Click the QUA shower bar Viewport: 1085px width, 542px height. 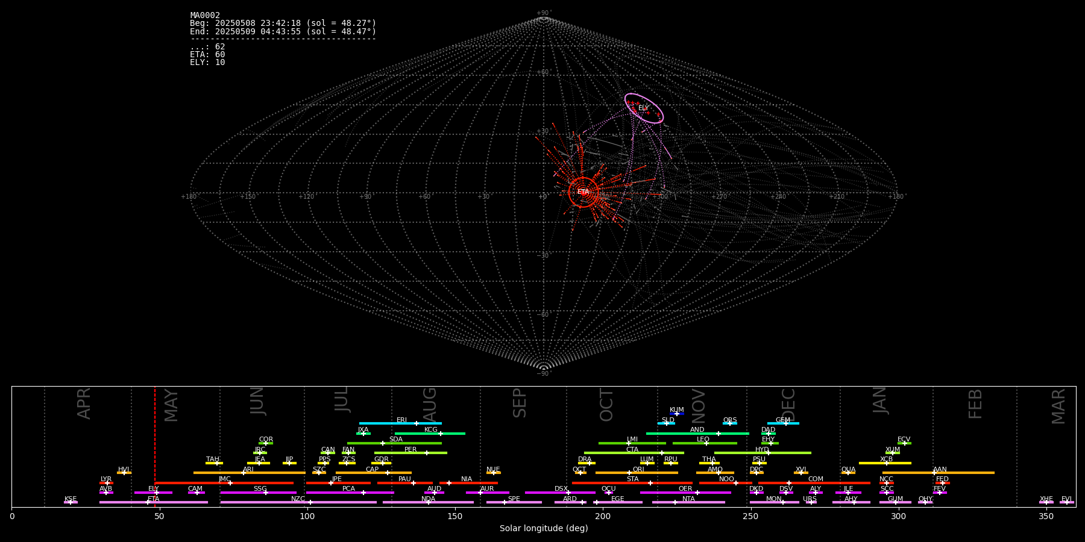pos(848,473)
